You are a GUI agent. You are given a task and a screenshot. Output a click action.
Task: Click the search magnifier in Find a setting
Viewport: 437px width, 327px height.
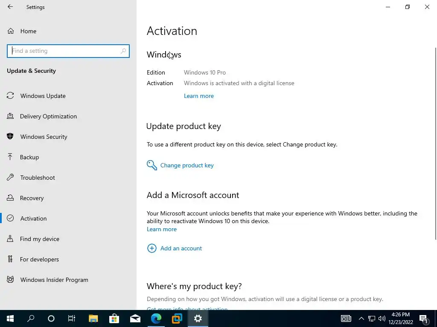[123, 51]
